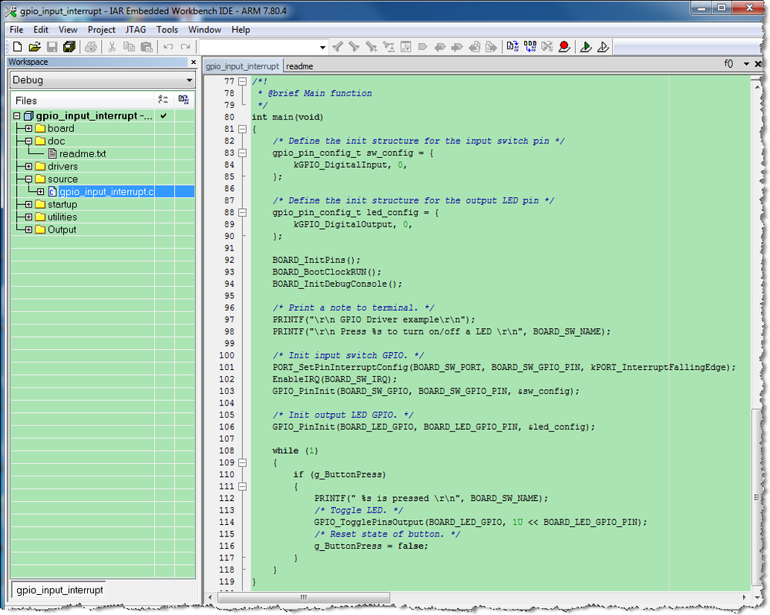Open the Debug configuration dropdown
Screen dimensions: 770x615
click(x=189, y=80)
